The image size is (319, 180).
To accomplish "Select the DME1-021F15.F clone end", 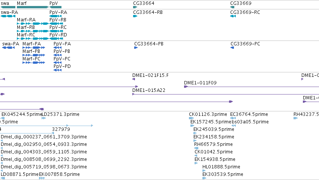I will point(134,79).
